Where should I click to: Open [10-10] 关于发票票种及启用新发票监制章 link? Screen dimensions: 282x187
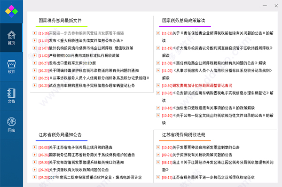(x=201, y=148)
